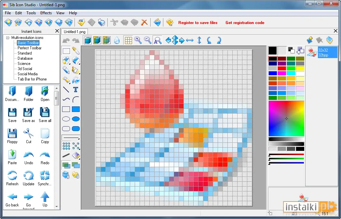Pick the yellow palette swatch

click(x=300, y=68)
